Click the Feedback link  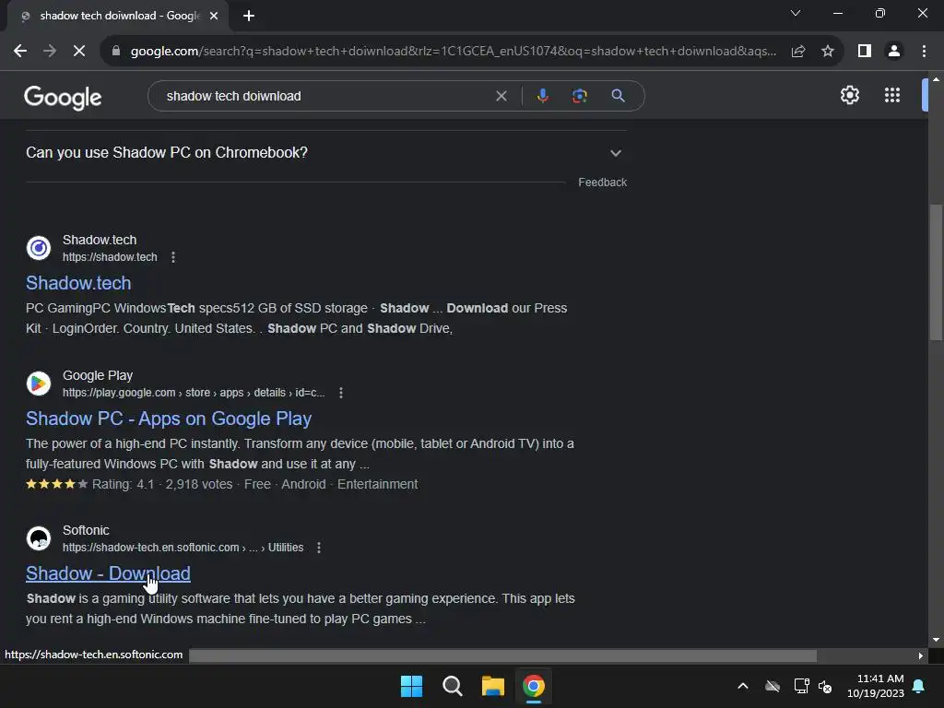coord(602,183)
